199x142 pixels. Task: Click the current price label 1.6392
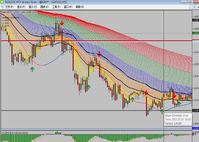[196, 20]
